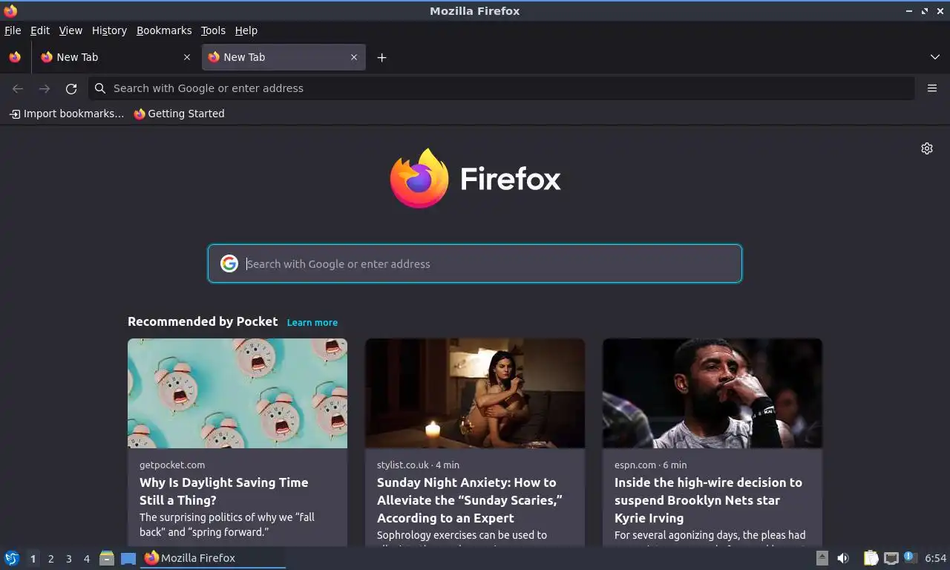Close the first New Tab

[187, 57]
